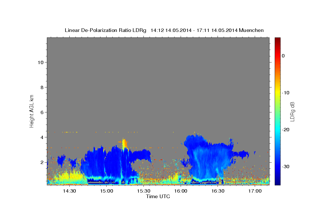Click the 16:30 time tick label
333x222 pixels.
click(218, 191)
